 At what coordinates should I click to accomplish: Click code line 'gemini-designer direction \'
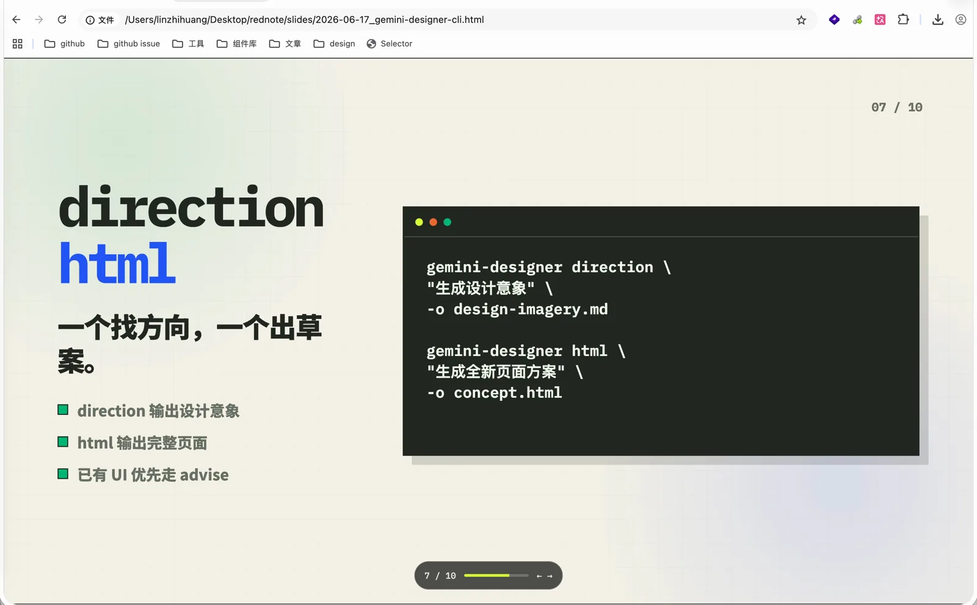pyautogui.click(x=549, y=267)
